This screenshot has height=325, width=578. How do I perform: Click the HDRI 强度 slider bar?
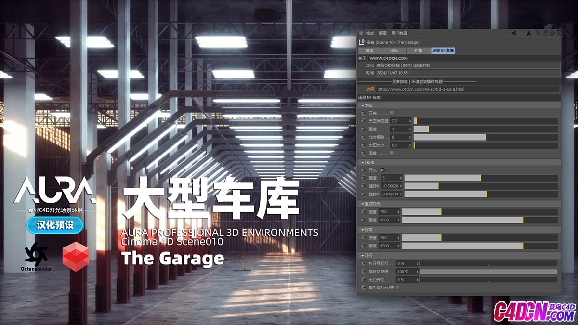click(481, 178)
